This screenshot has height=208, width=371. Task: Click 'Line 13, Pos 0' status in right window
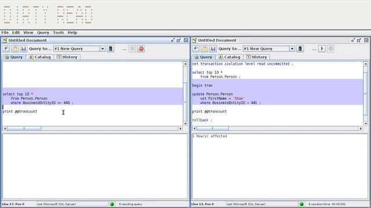click(x=202, y=204)
